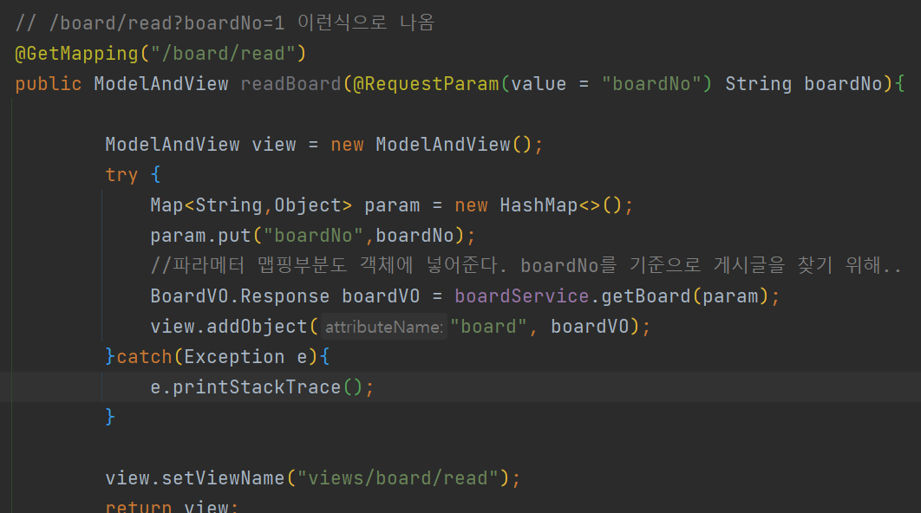The height and width of the screenshot is (513, 921).
Task: Click the @RequestParam annotation
Action: [x=426, y=84]
